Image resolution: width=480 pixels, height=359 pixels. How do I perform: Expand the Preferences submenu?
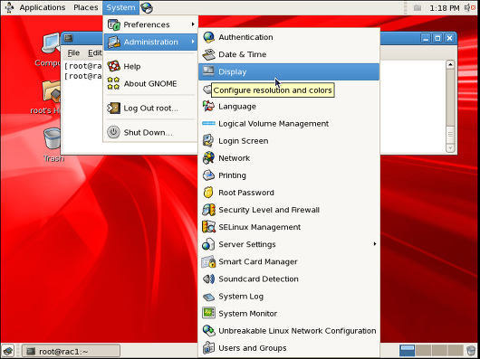point(151,24)
